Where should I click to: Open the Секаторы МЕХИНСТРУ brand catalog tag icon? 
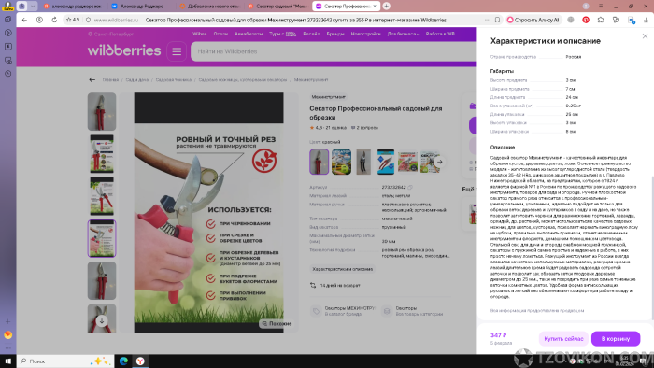pos(316,311)
